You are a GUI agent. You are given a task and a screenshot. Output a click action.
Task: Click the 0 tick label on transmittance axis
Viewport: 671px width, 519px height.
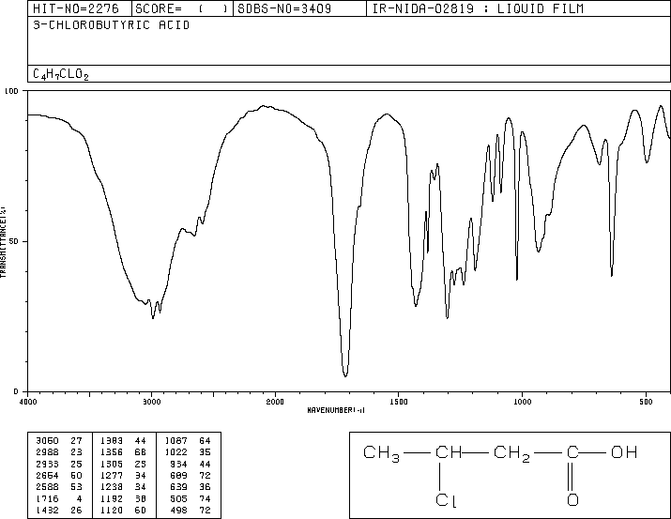pyautogui.click(x=16, y=391)
